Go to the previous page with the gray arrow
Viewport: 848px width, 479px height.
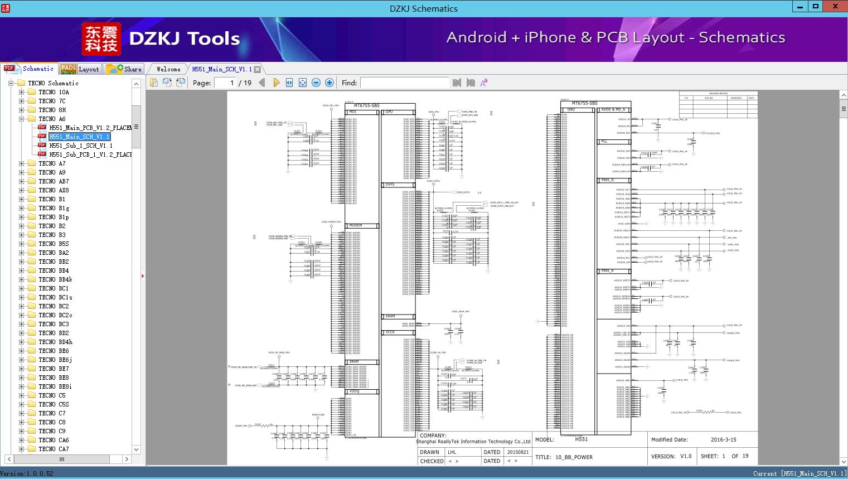(262, 83)
